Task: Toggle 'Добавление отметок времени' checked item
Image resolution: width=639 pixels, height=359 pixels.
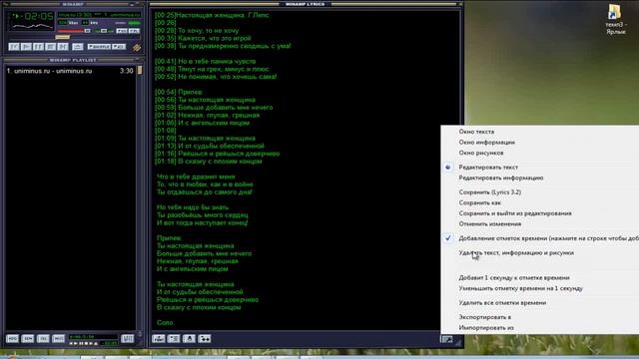Action: (x=548, y=238)
